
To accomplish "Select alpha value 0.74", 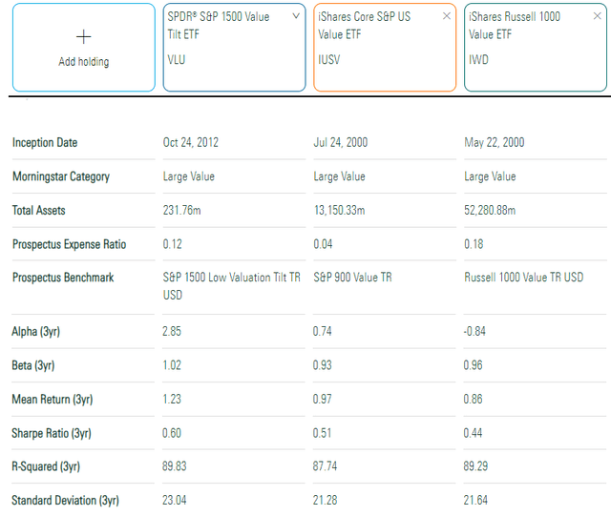I will (x=323, y=331).
